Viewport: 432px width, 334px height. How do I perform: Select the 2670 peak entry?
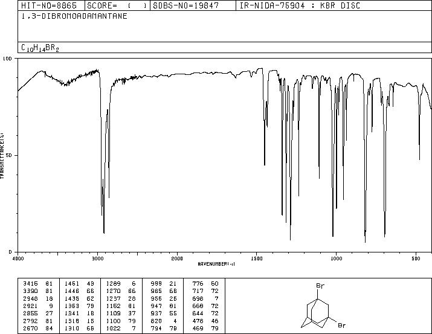31,328
